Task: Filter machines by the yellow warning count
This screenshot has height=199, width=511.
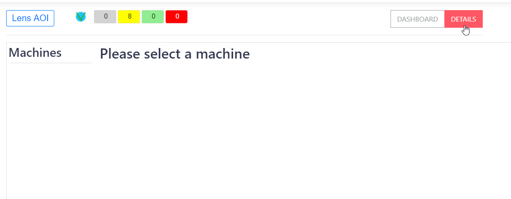Action: pyautogui.click(x=129, y=17)
